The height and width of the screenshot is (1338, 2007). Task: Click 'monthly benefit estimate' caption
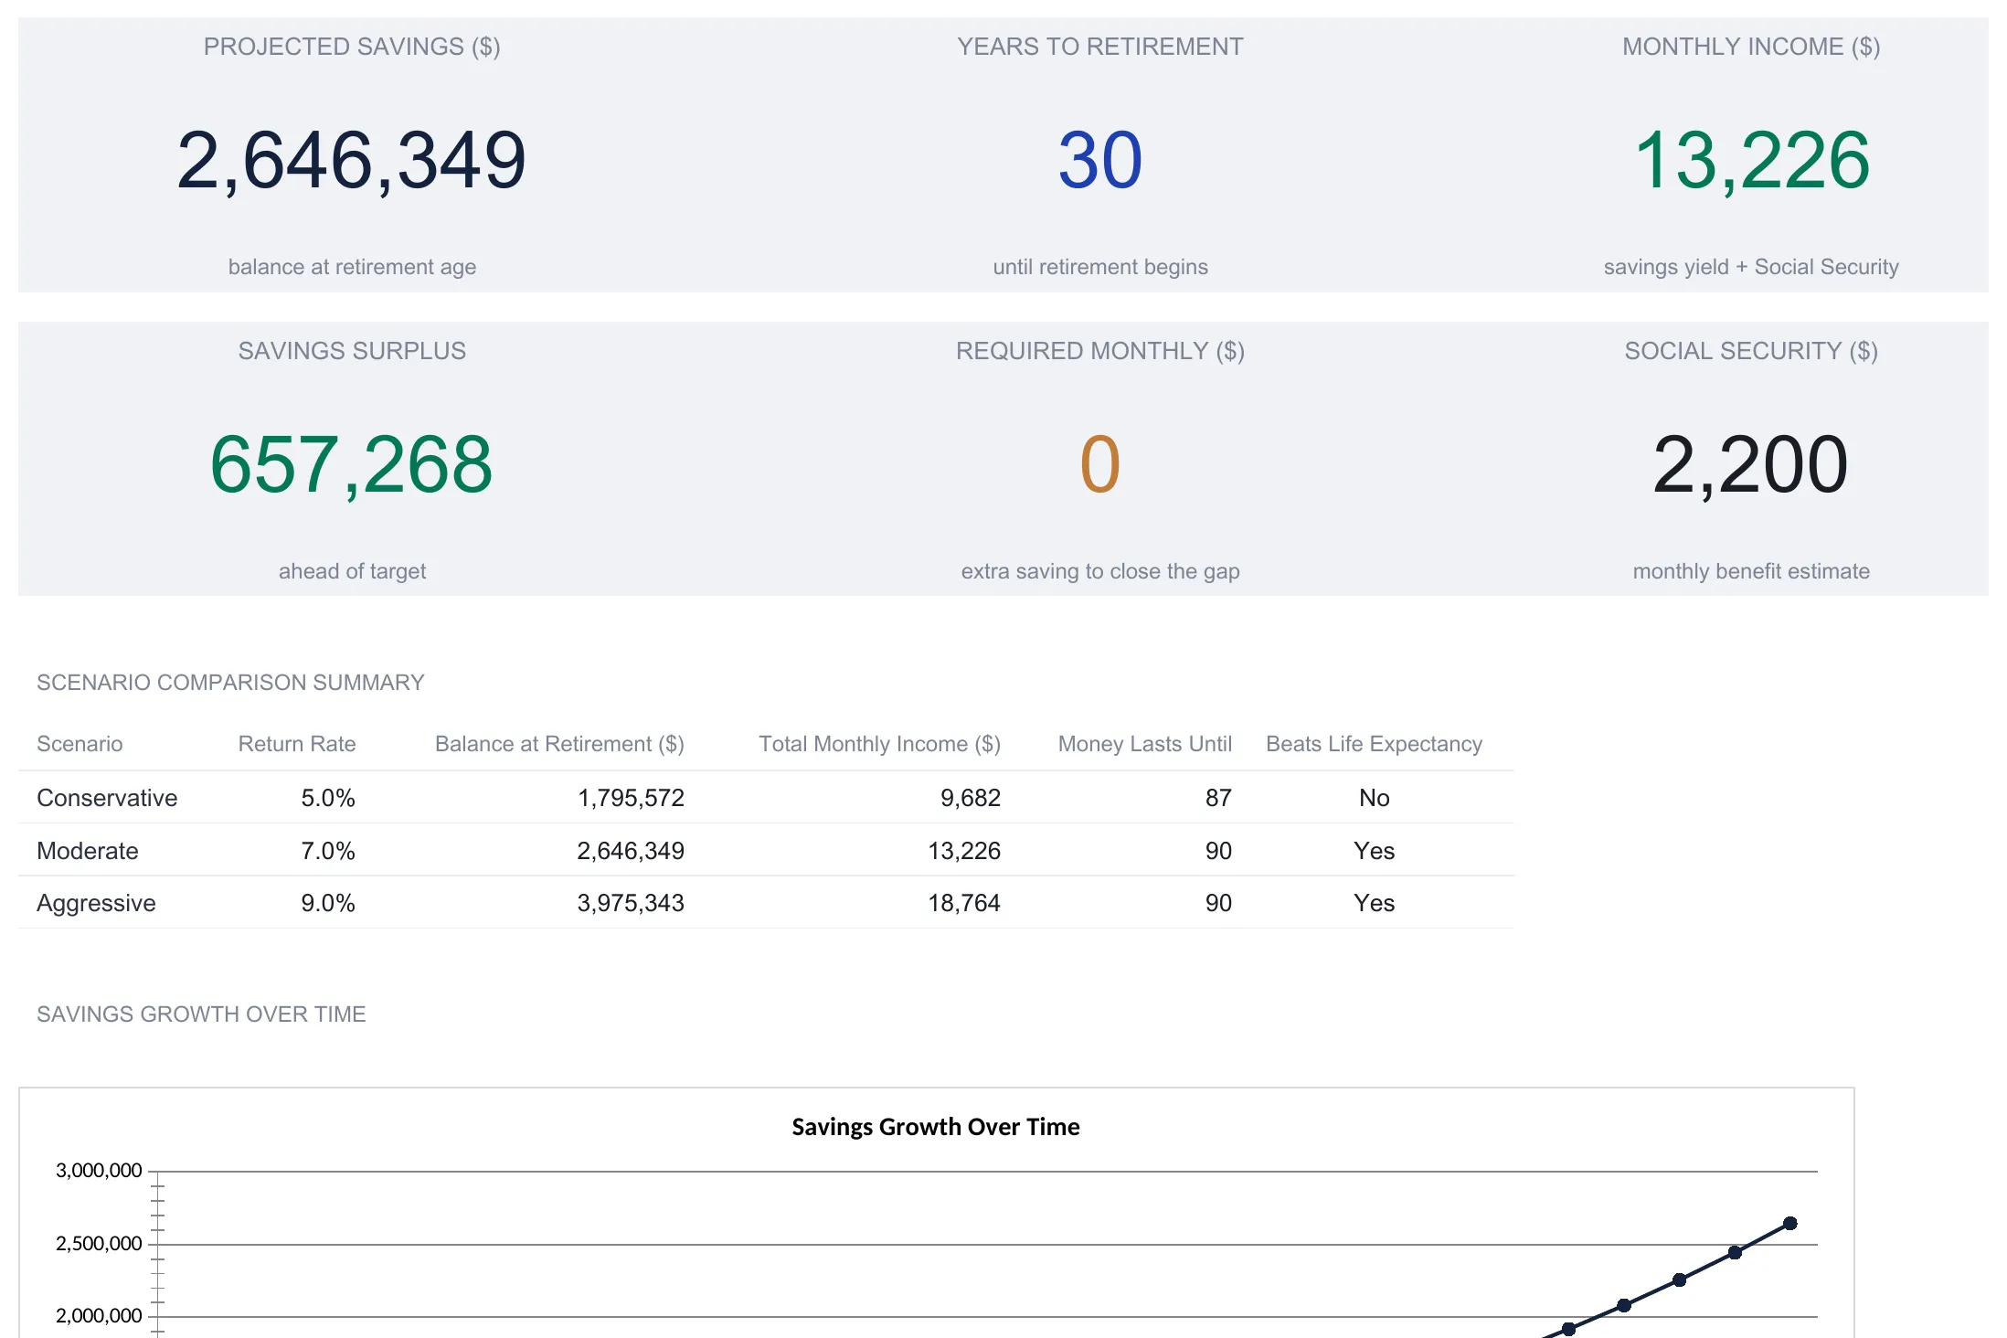[1751, 571]
